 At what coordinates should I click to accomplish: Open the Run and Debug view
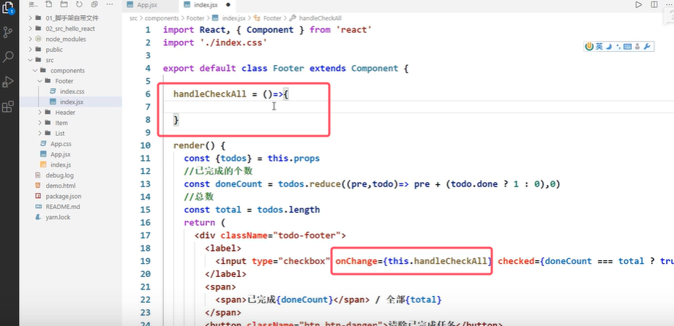coord(8,82)
